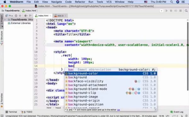The height and width of the screenshot is (117, 189).
Task: Click the Stop square icon
Action: [180, 11]
